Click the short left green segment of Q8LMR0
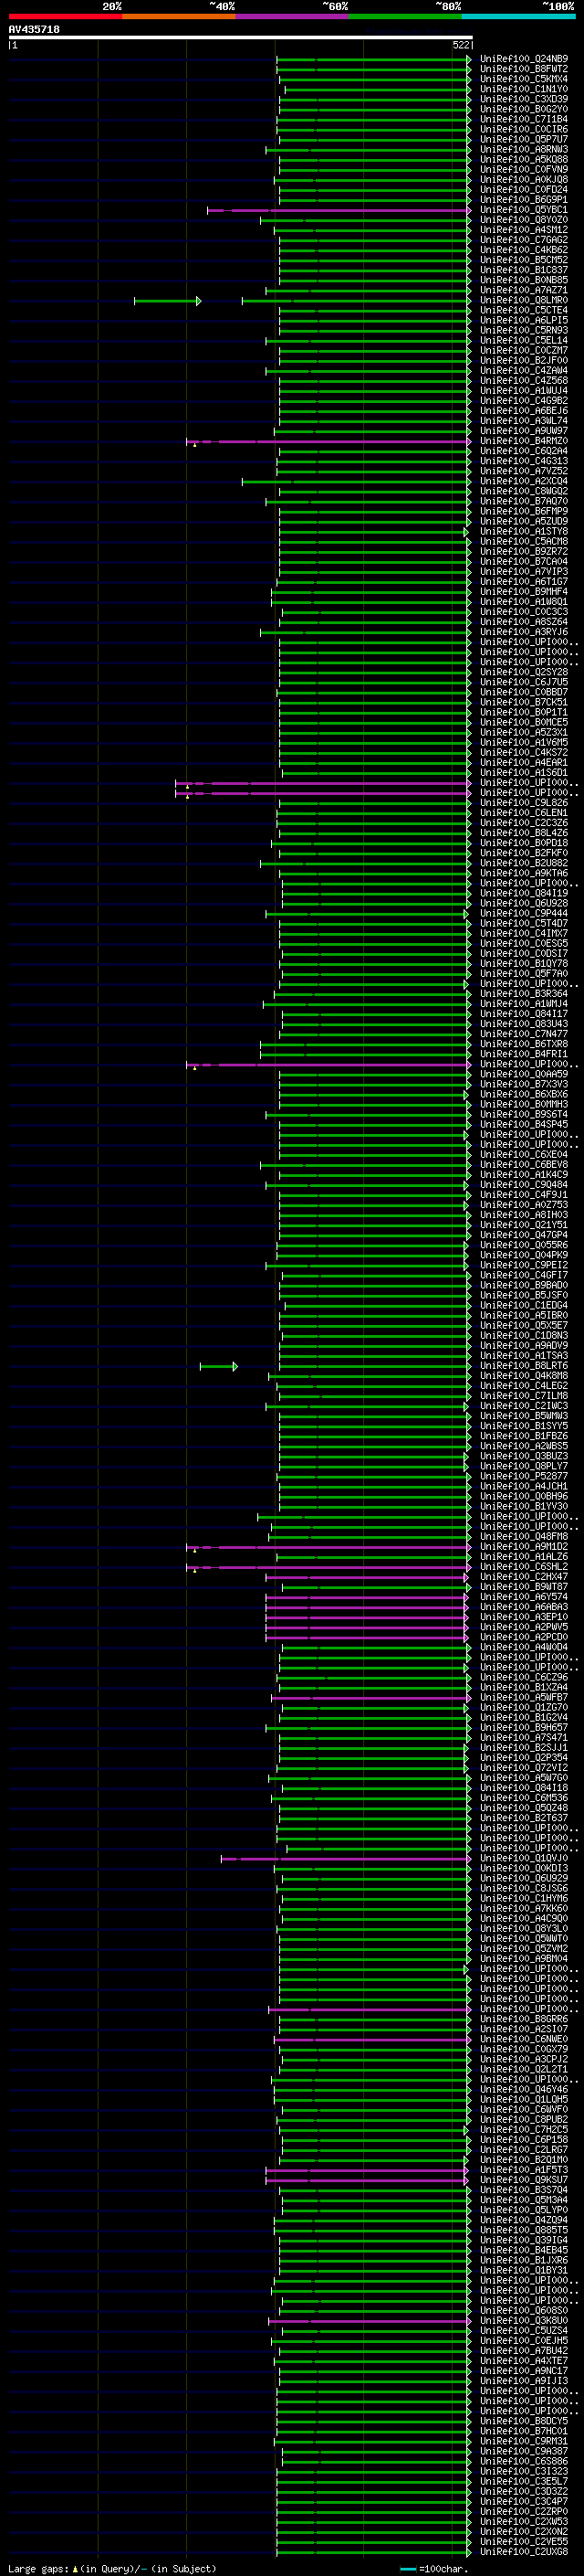 [x=168, y=300]
